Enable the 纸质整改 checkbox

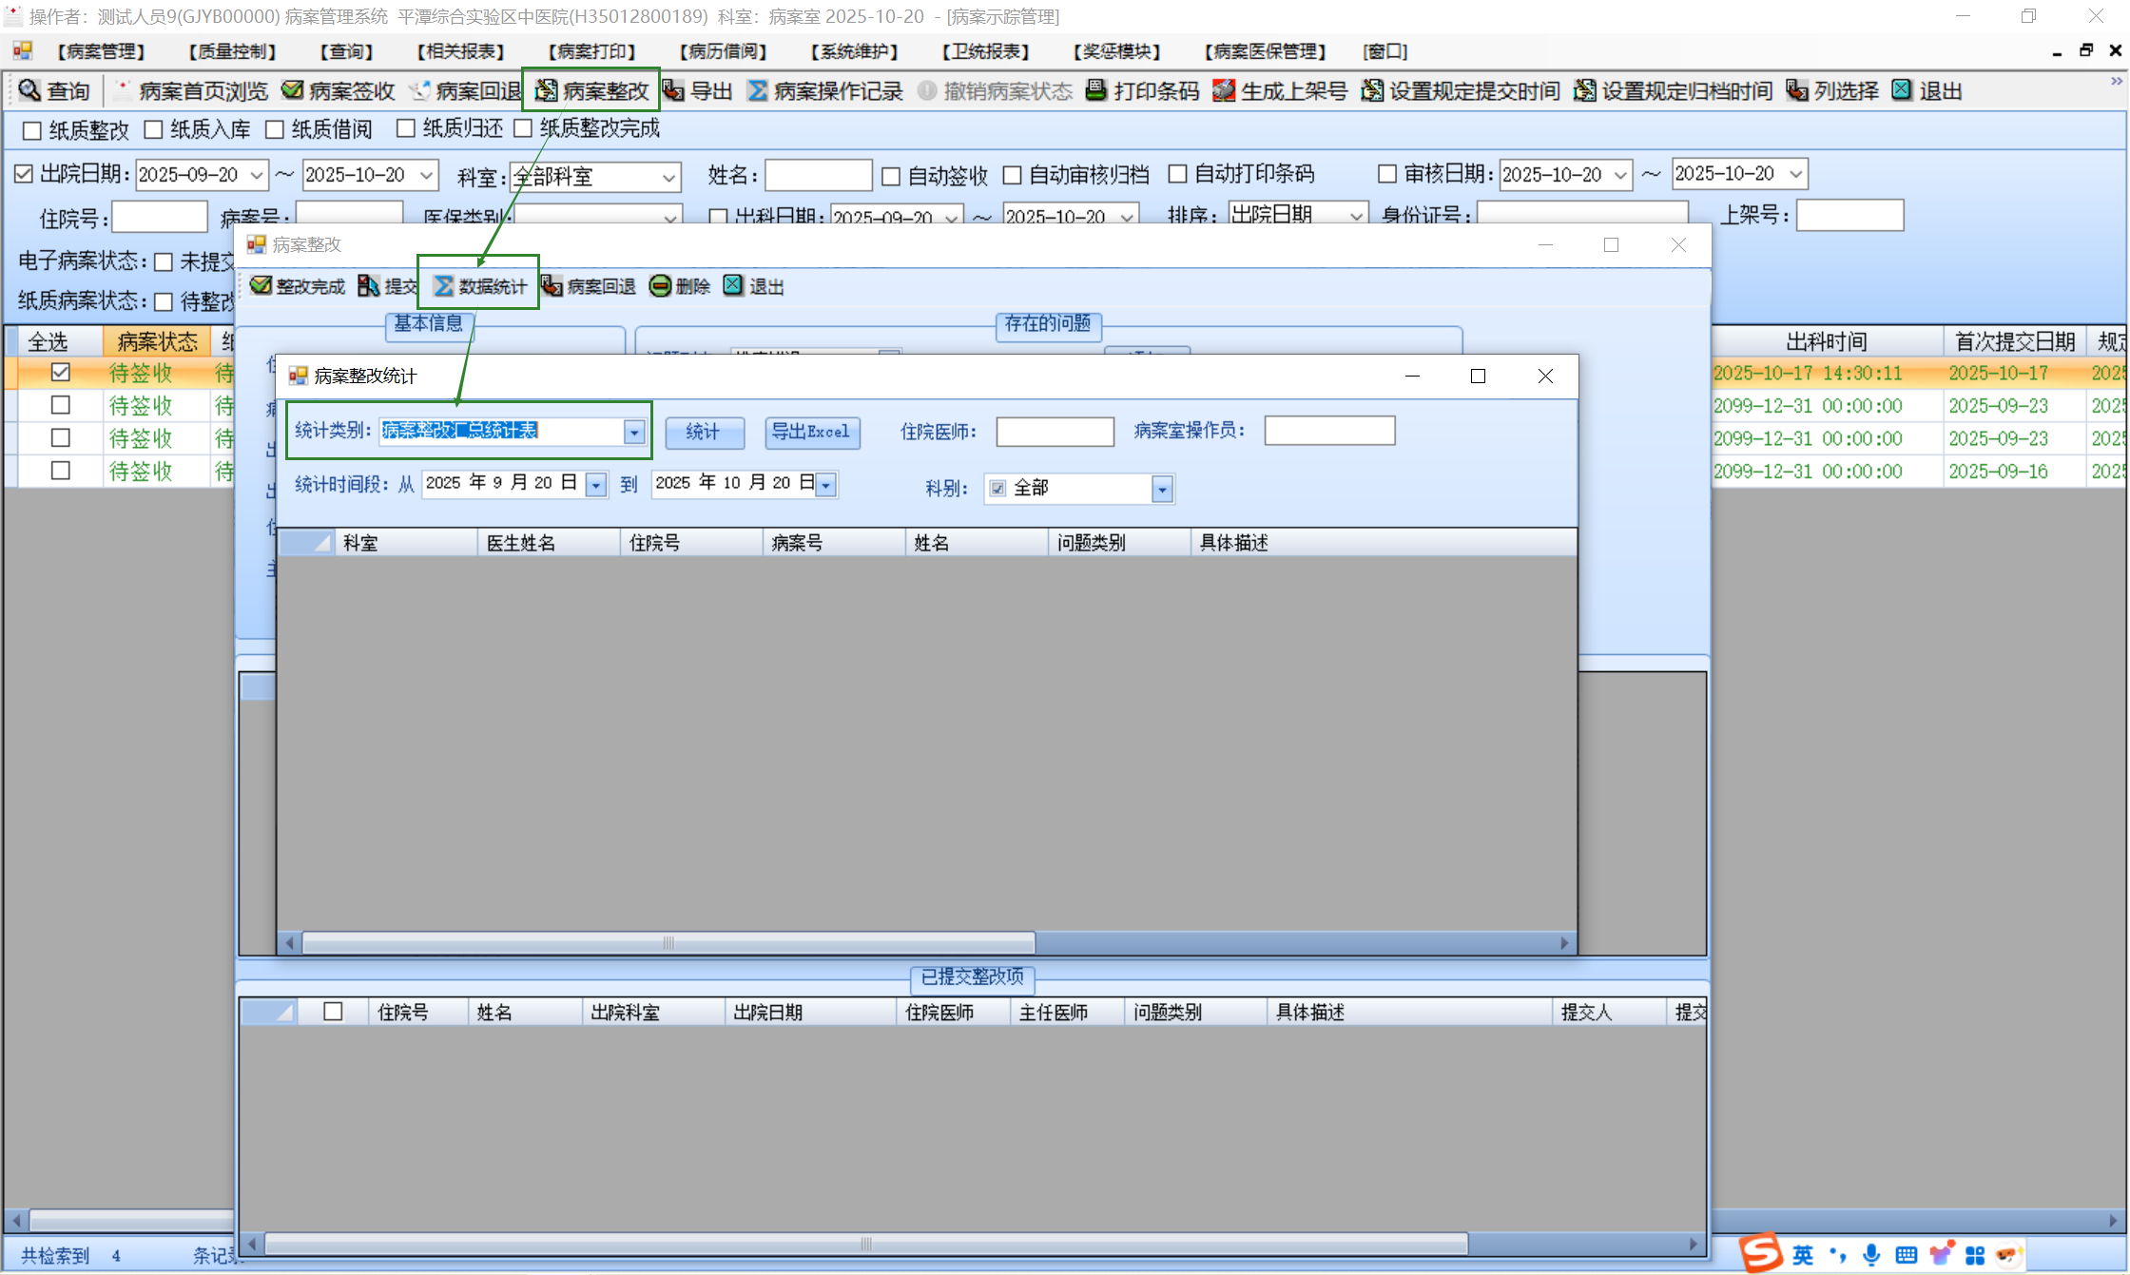tap(32, 130)
